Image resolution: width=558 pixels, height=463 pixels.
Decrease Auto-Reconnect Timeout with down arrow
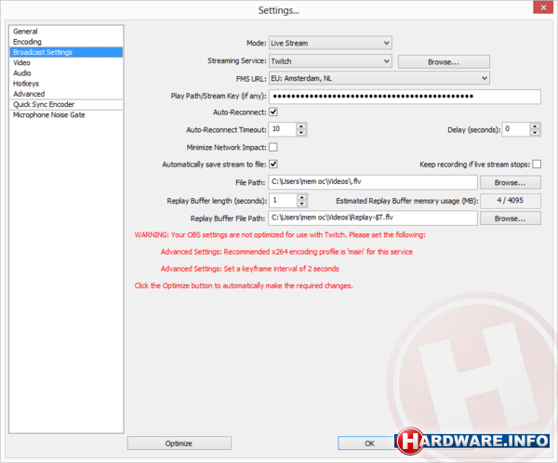pyautogui.click(x=301, y=133)
